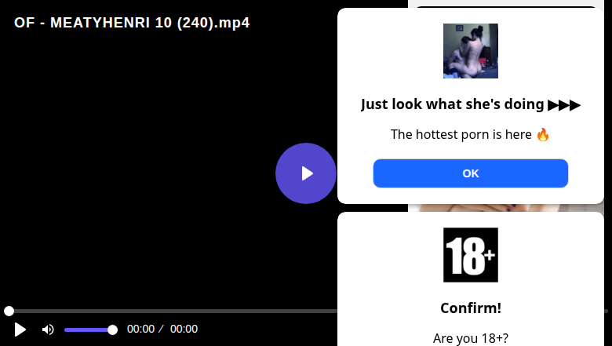Click the current time 00:00 display

click(x=140, y=330)
